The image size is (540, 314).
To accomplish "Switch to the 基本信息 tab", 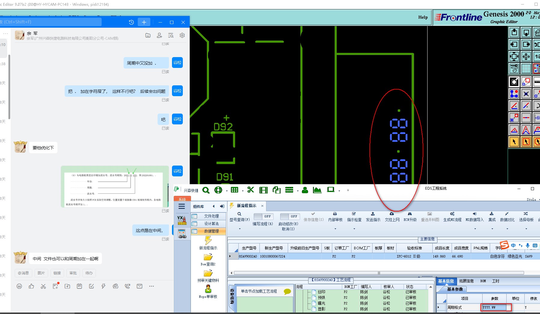I will coord(446,281).
